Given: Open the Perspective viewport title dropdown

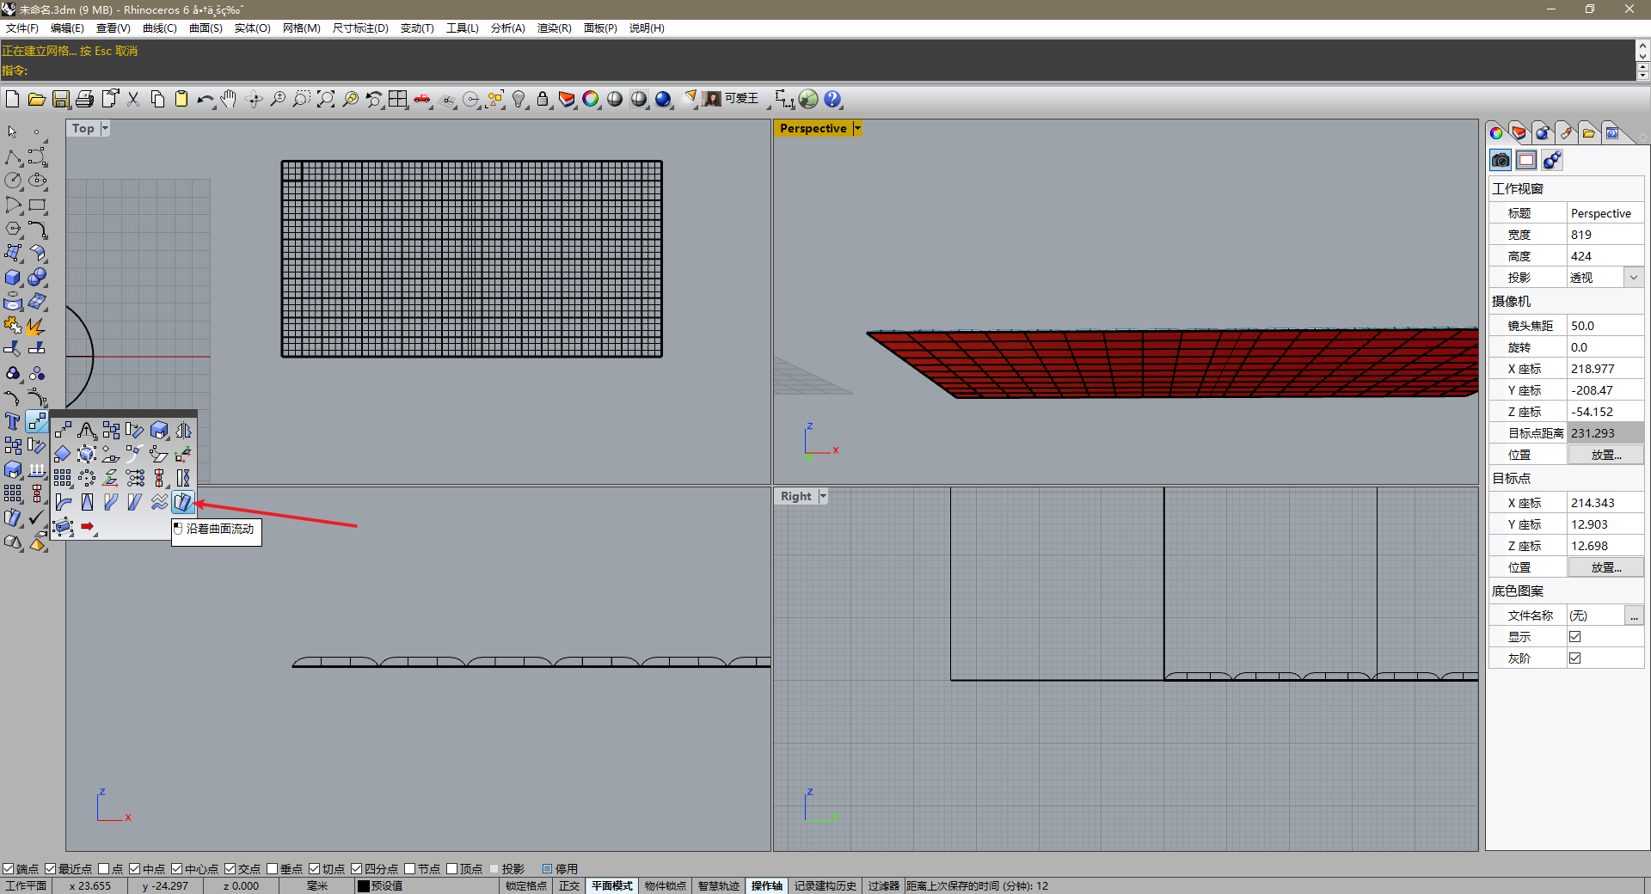Looking at the screenshot, I should [857, 128].
